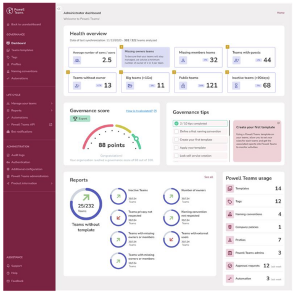
Task: Open the Powell Teams API external link icon
Action: coord(51,125)
